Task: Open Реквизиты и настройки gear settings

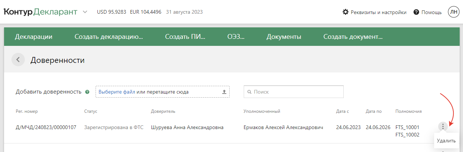Action: tap(374, 12)
